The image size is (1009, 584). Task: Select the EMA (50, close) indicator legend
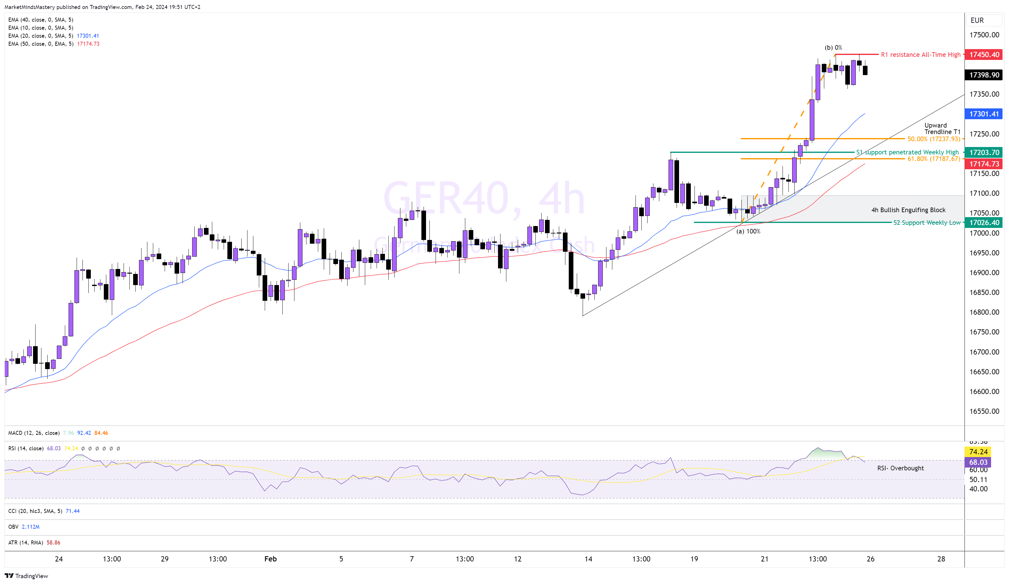[40, 44]
